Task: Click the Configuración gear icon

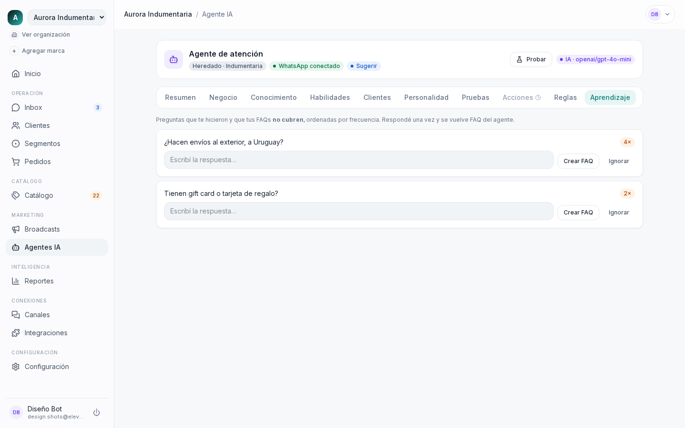Action: [16, 367]
